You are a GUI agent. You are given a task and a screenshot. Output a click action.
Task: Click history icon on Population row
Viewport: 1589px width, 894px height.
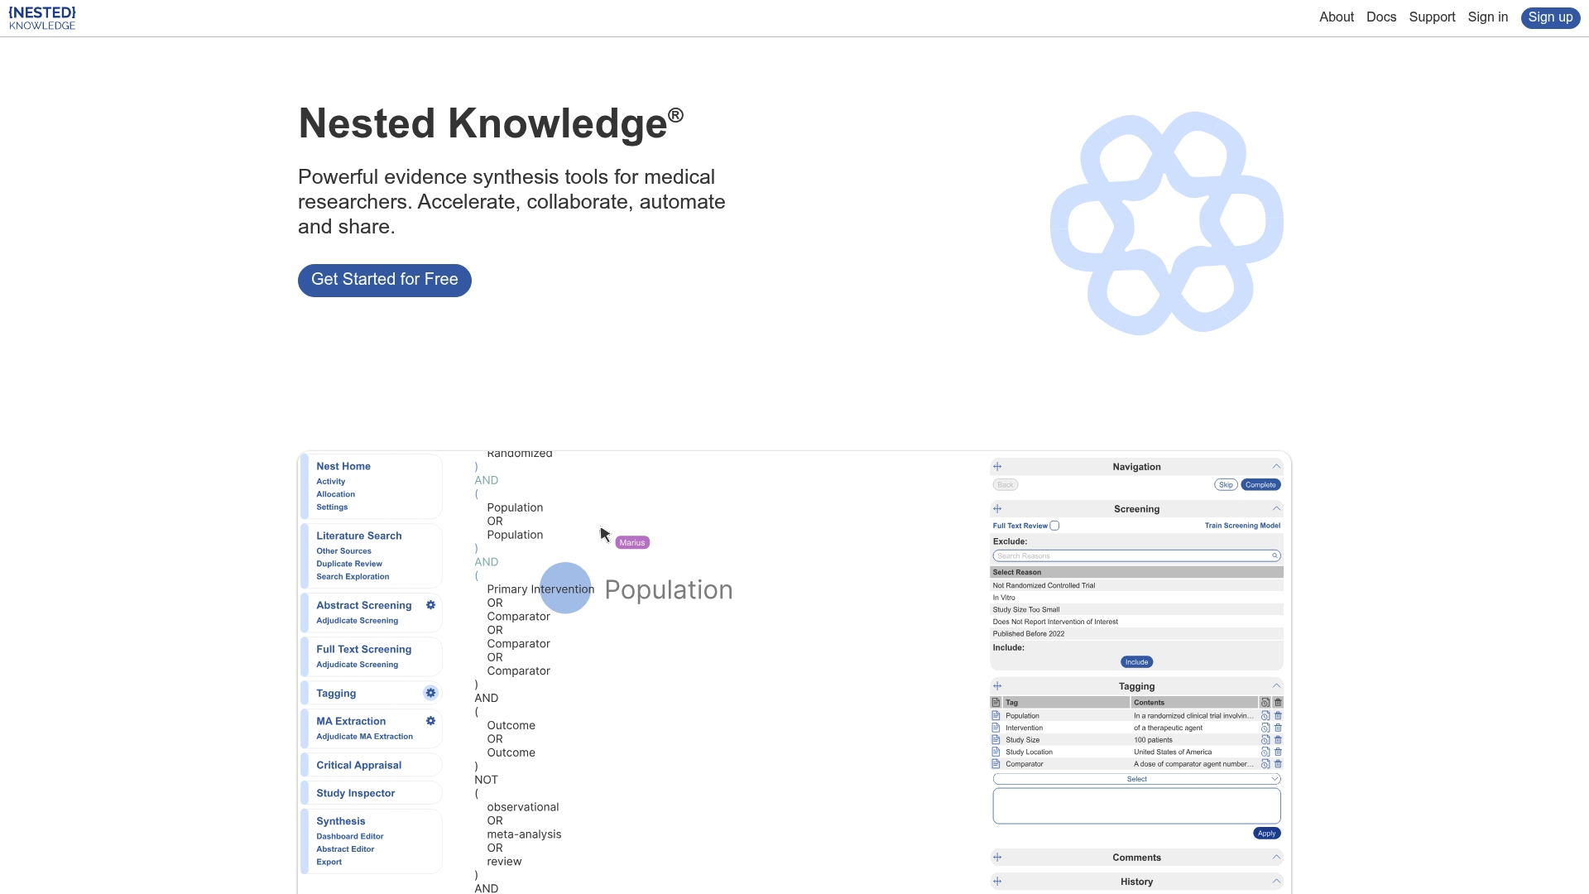tap(1265, 716)
